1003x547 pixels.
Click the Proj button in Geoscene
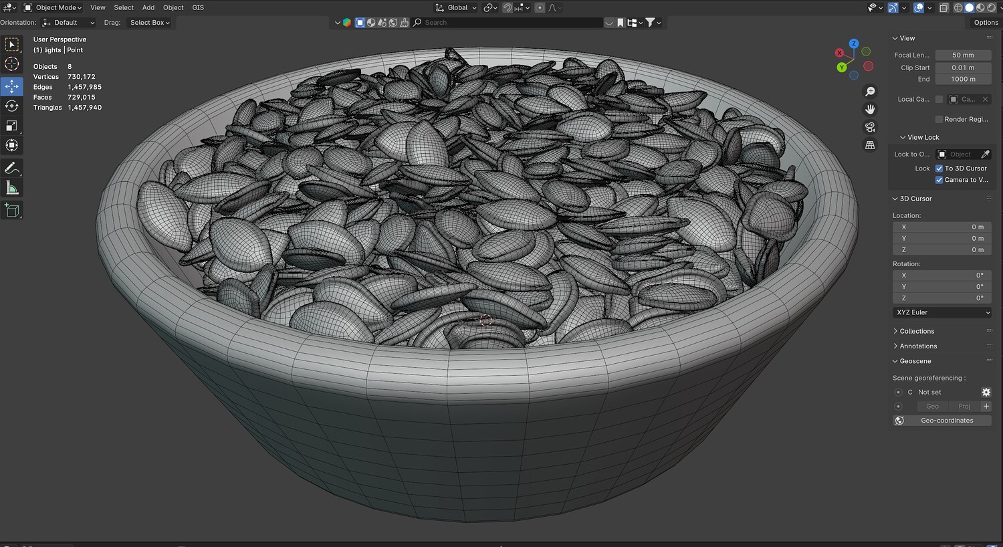click(x=964, y=407)
